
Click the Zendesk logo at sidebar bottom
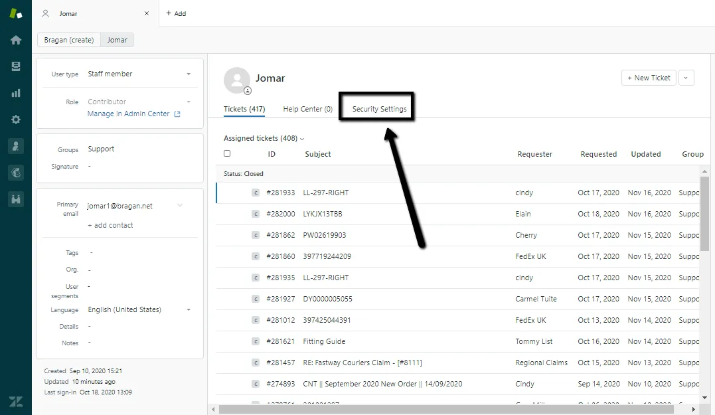[16, 402]
